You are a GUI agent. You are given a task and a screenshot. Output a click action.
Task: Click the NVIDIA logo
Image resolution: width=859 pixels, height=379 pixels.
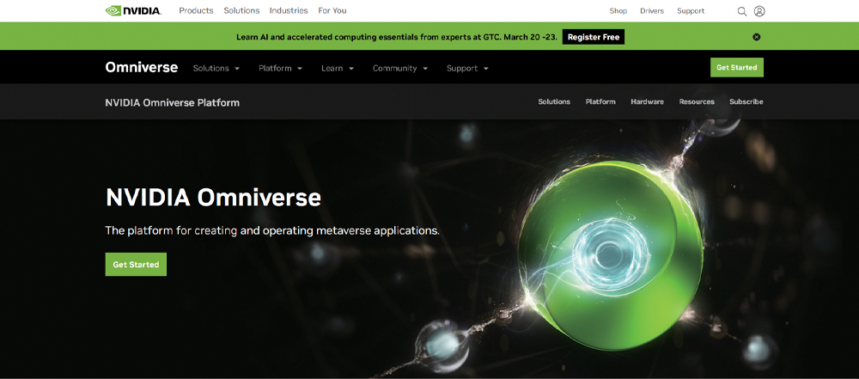tap(133, 10)
